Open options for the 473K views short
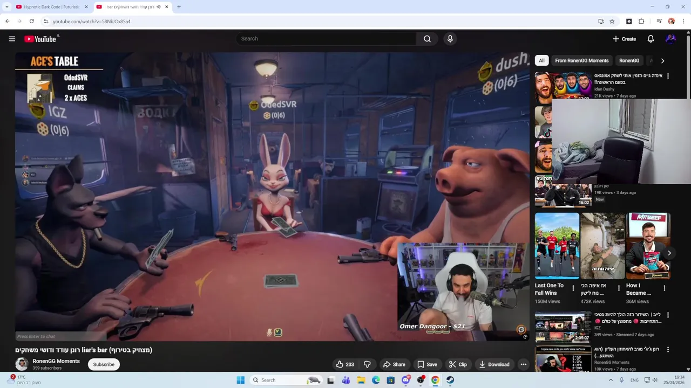This screenshot has width=691, height=388. (x=619, y=288)
